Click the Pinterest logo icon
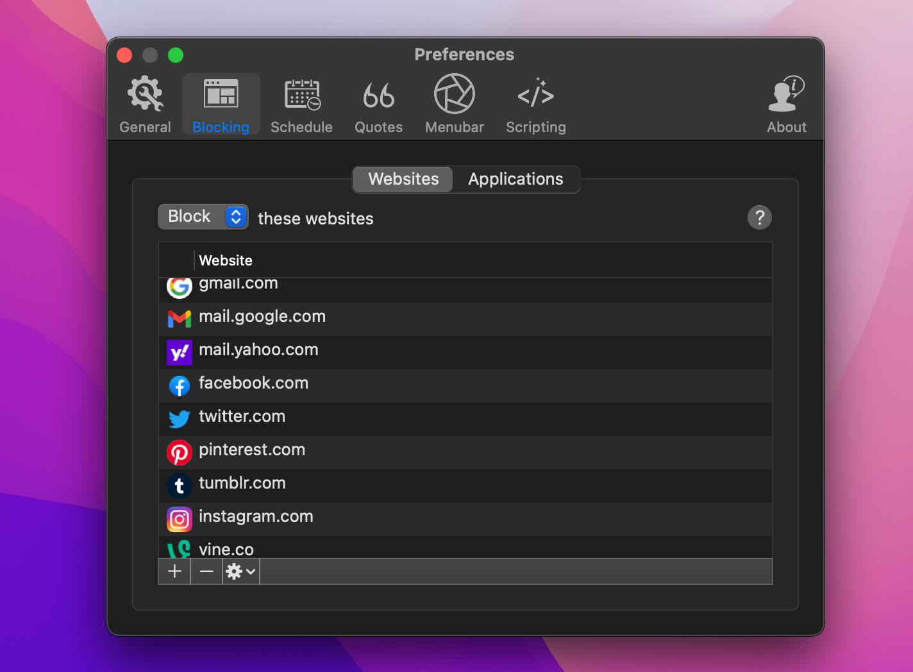This screenshot has width=913, height=672. 180,453
